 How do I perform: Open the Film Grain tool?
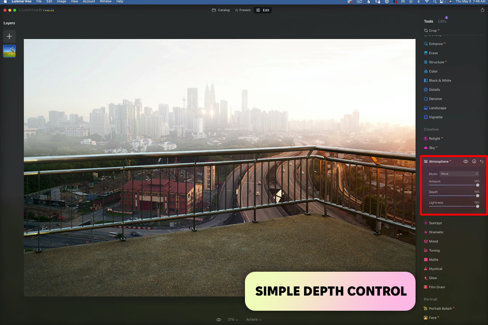coord(435,287)
